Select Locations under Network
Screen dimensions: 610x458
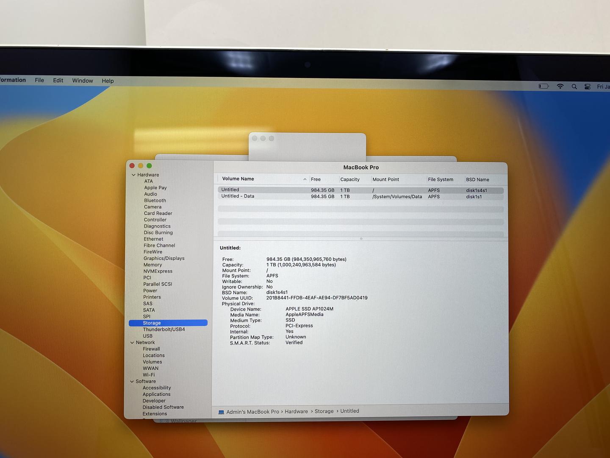[x=154, y=355]
